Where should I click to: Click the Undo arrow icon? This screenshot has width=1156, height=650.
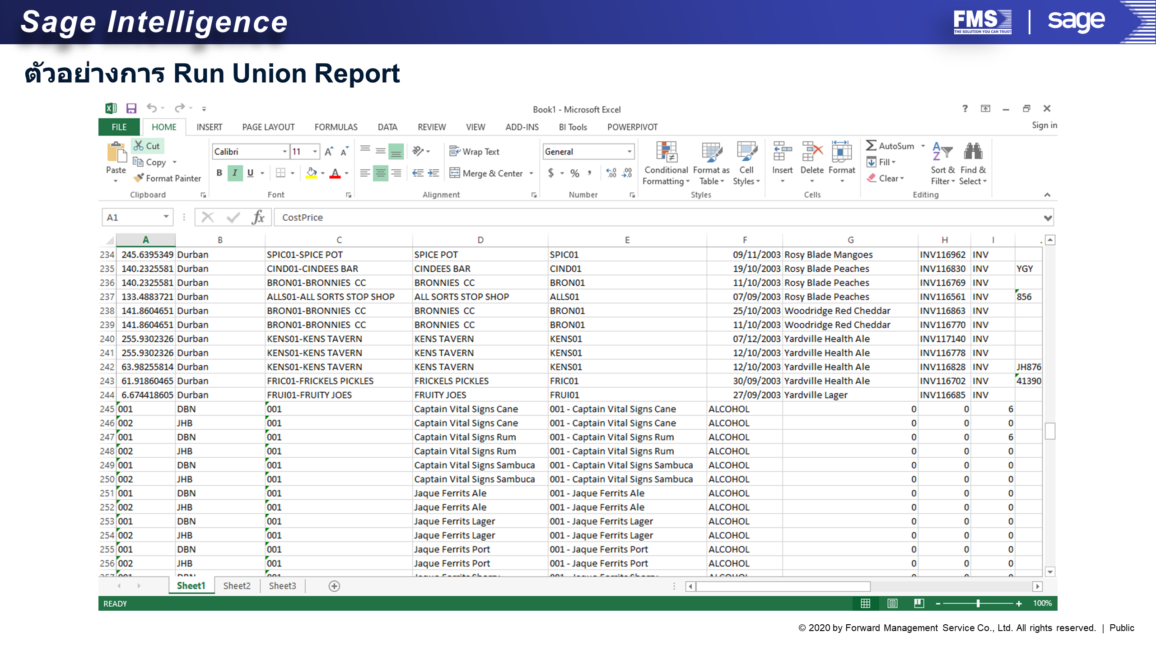(x=152, y=108)
